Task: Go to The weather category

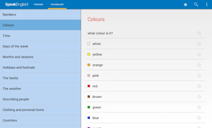Action: (40, 89)
